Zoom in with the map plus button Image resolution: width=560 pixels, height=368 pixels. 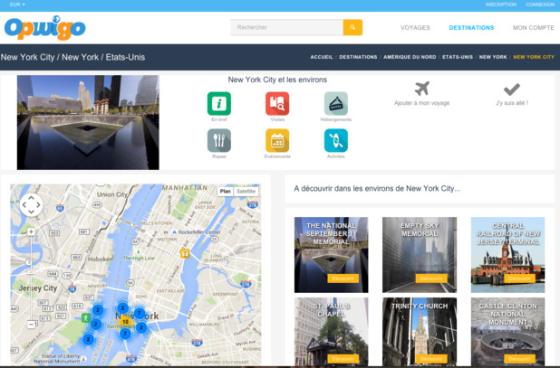pyautogui.click(x=31, y=231)
